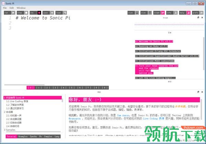Select the Examples help tab
The height and width of the screenshot is (144, 206).
point(23,136)
